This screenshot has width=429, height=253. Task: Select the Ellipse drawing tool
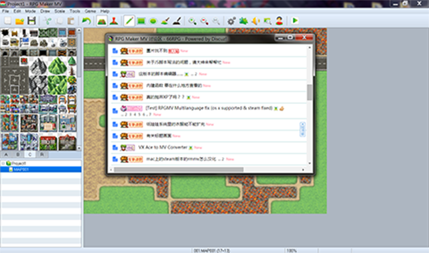(154, 21)
